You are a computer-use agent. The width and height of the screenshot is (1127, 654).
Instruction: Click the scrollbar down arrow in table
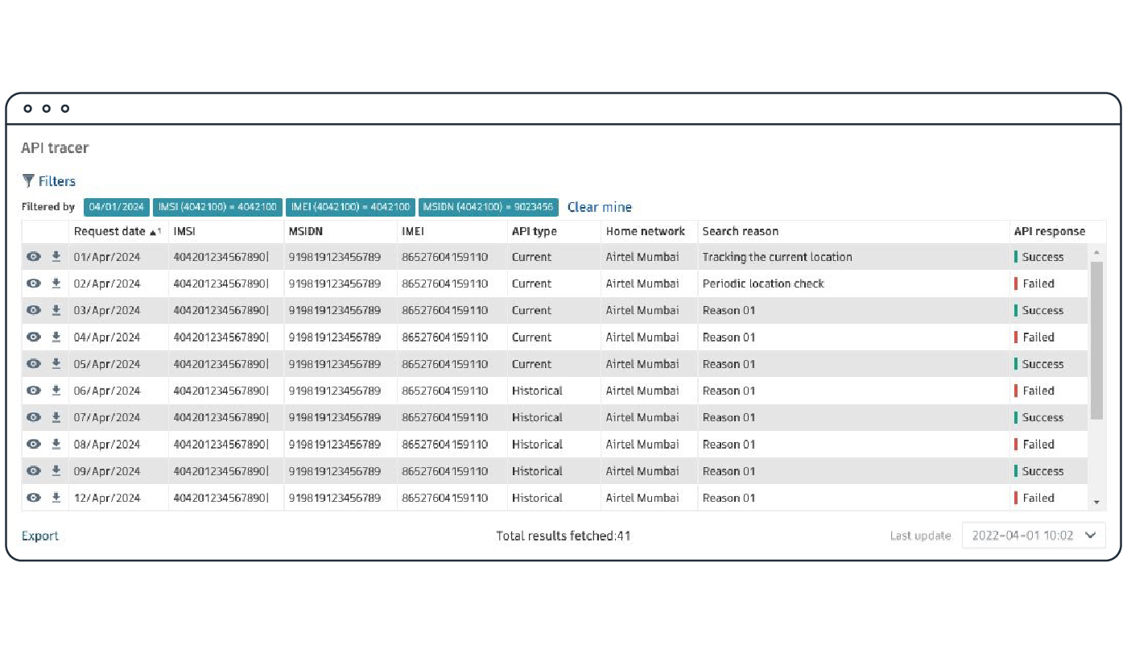pos(1096,503)
